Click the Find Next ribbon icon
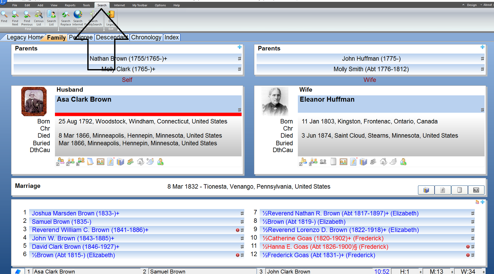The image size is (494, 274). coord(15,14)
